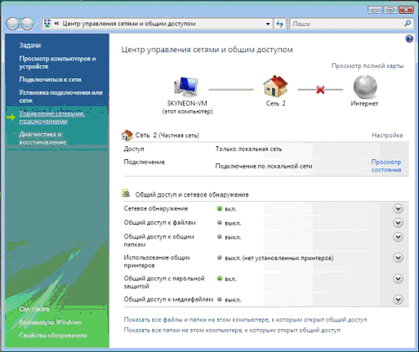Open the address bar history dropdown arrow

tap(268, 24)
